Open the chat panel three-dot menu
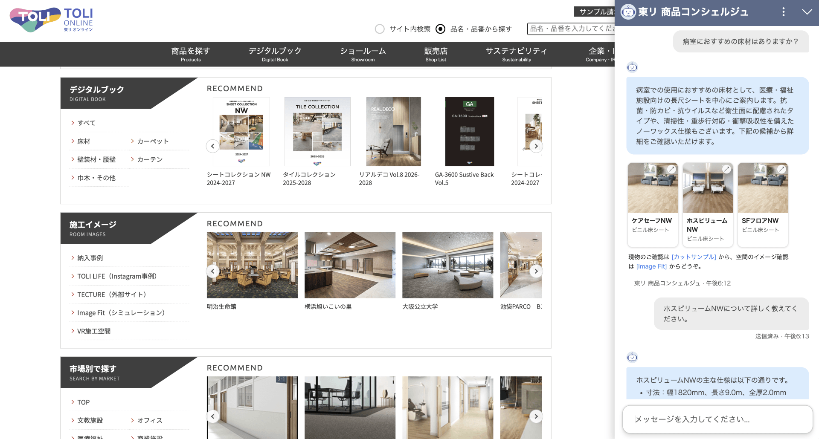This screenshot has height=439, width=819. click(x=783, y=12)
